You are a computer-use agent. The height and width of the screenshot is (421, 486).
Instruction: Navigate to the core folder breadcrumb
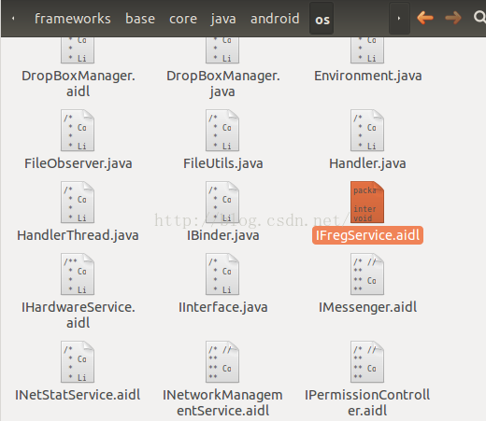[183, 19]
